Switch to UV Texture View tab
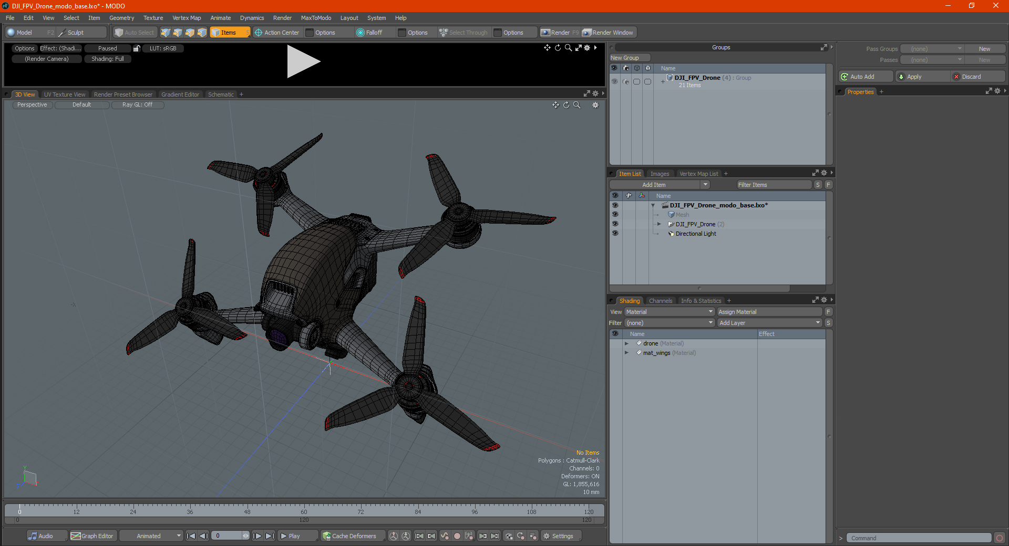The width and height of the screenshot is (1009, 546). point(65,94)
